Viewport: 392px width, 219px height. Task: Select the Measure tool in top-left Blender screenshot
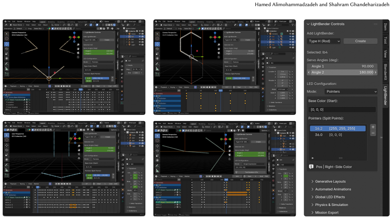point(7,69)
